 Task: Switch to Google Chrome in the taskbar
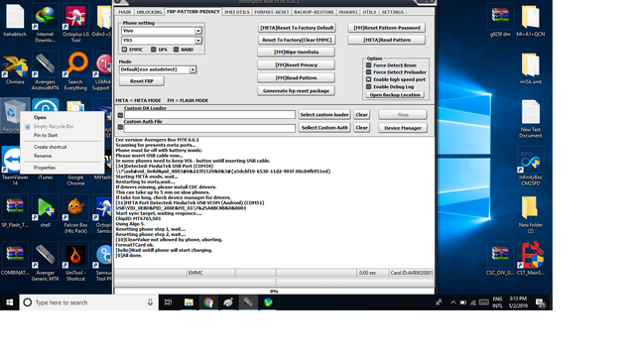208,302
